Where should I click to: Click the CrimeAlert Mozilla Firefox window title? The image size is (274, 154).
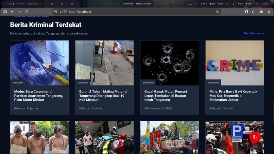coord(137,4)
